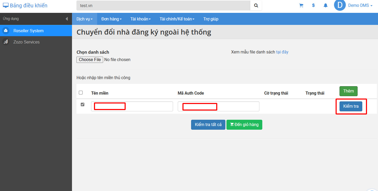Click the Tên miền column header
The width and height of the screenshot is (378, 191).
pos(100,93)
